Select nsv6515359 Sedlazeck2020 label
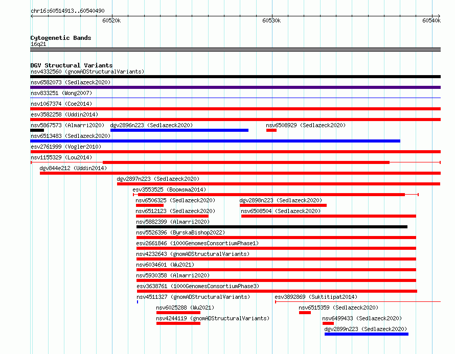The image size is (455, 354). (x=338, y=308)
